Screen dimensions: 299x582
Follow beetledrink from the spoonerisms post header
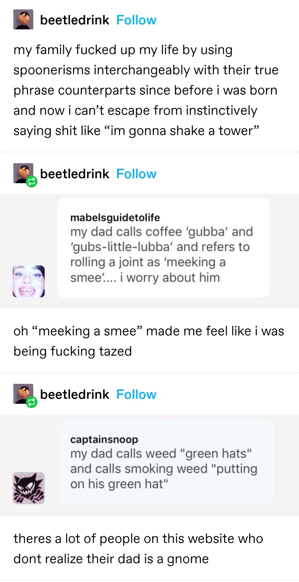coord(136,20)
